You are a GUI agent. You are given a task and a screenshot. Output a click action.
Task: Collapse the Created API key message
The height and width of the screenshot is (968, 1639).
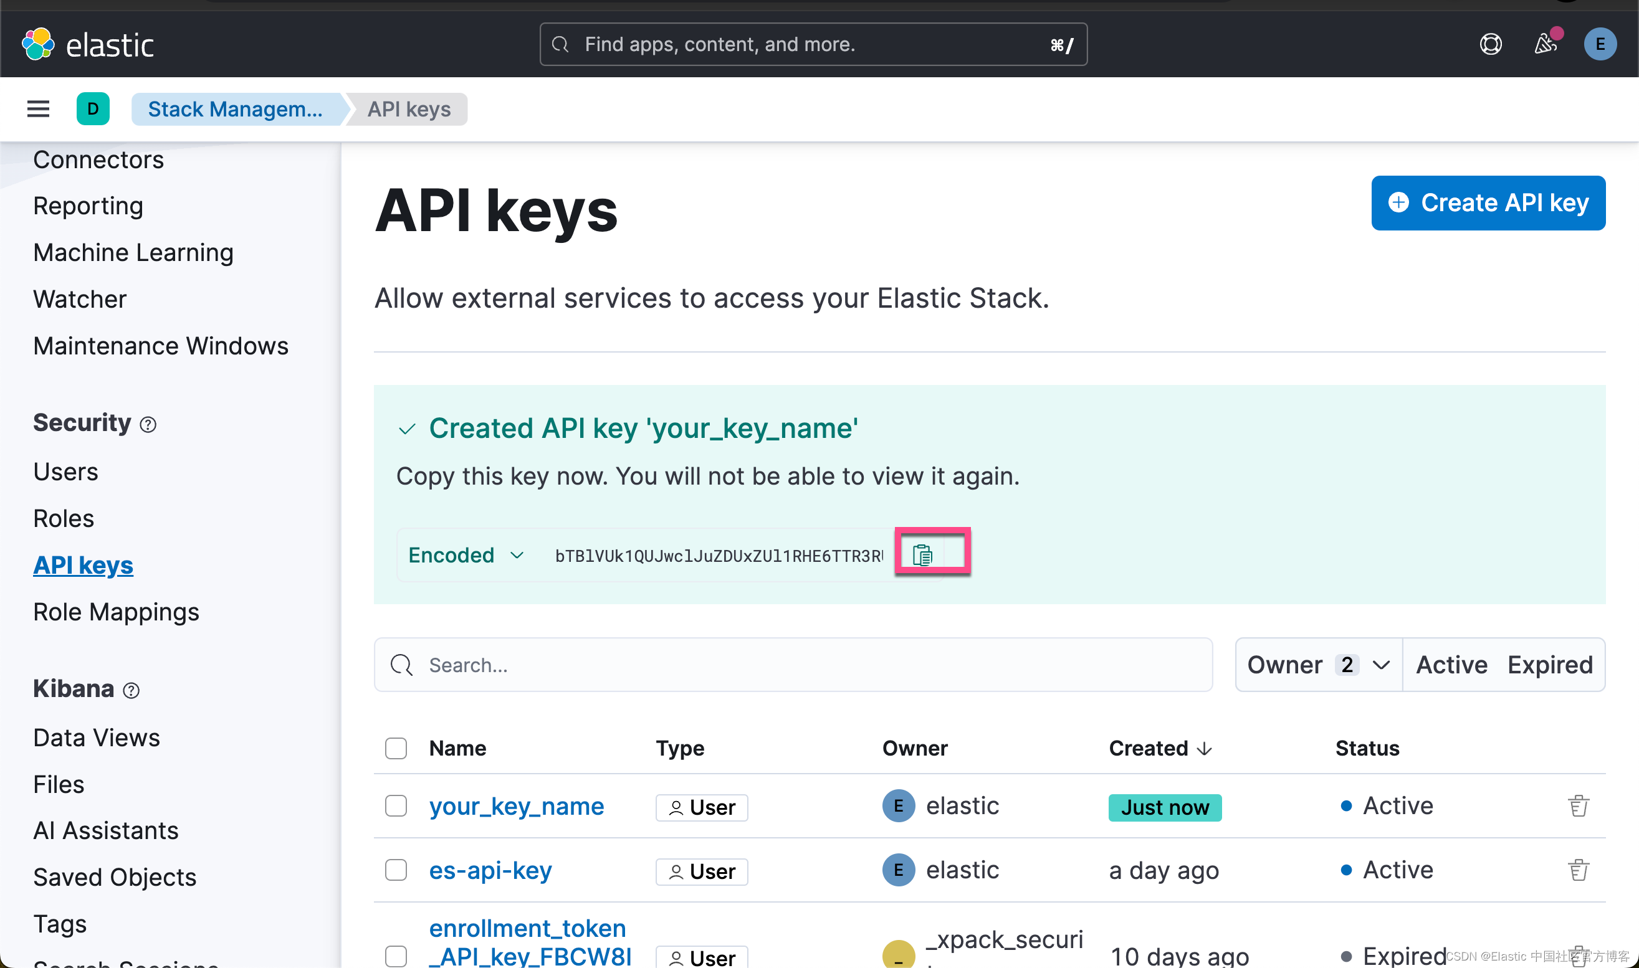pyautogui.click(x=407, y=429)
